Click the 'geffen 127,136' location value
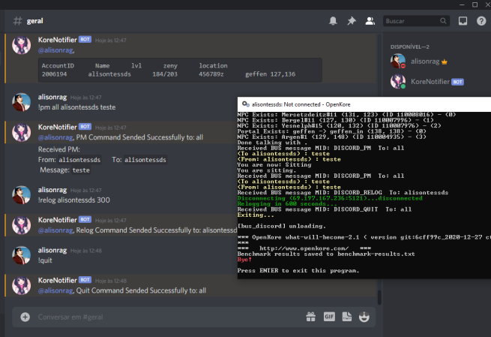Viewport: 491px width, 337px height. [270, 74]
